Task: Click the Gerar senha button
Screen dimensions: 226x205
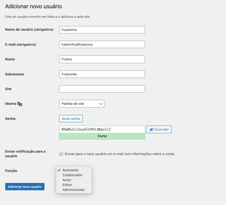Action: coord(71,119)
